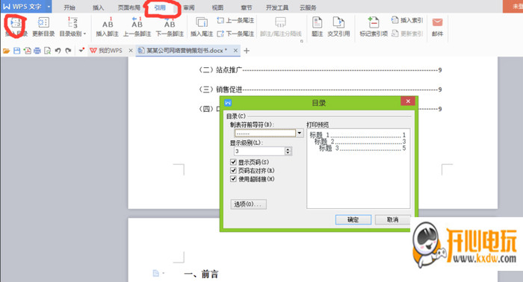
Task: Click the plus button to add new tab
Action: point(247,51)
